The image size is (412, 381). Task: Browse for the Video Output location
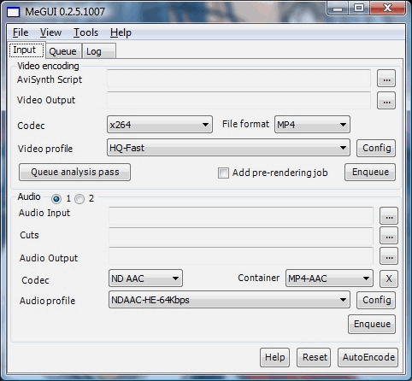[x=386, y=101]
